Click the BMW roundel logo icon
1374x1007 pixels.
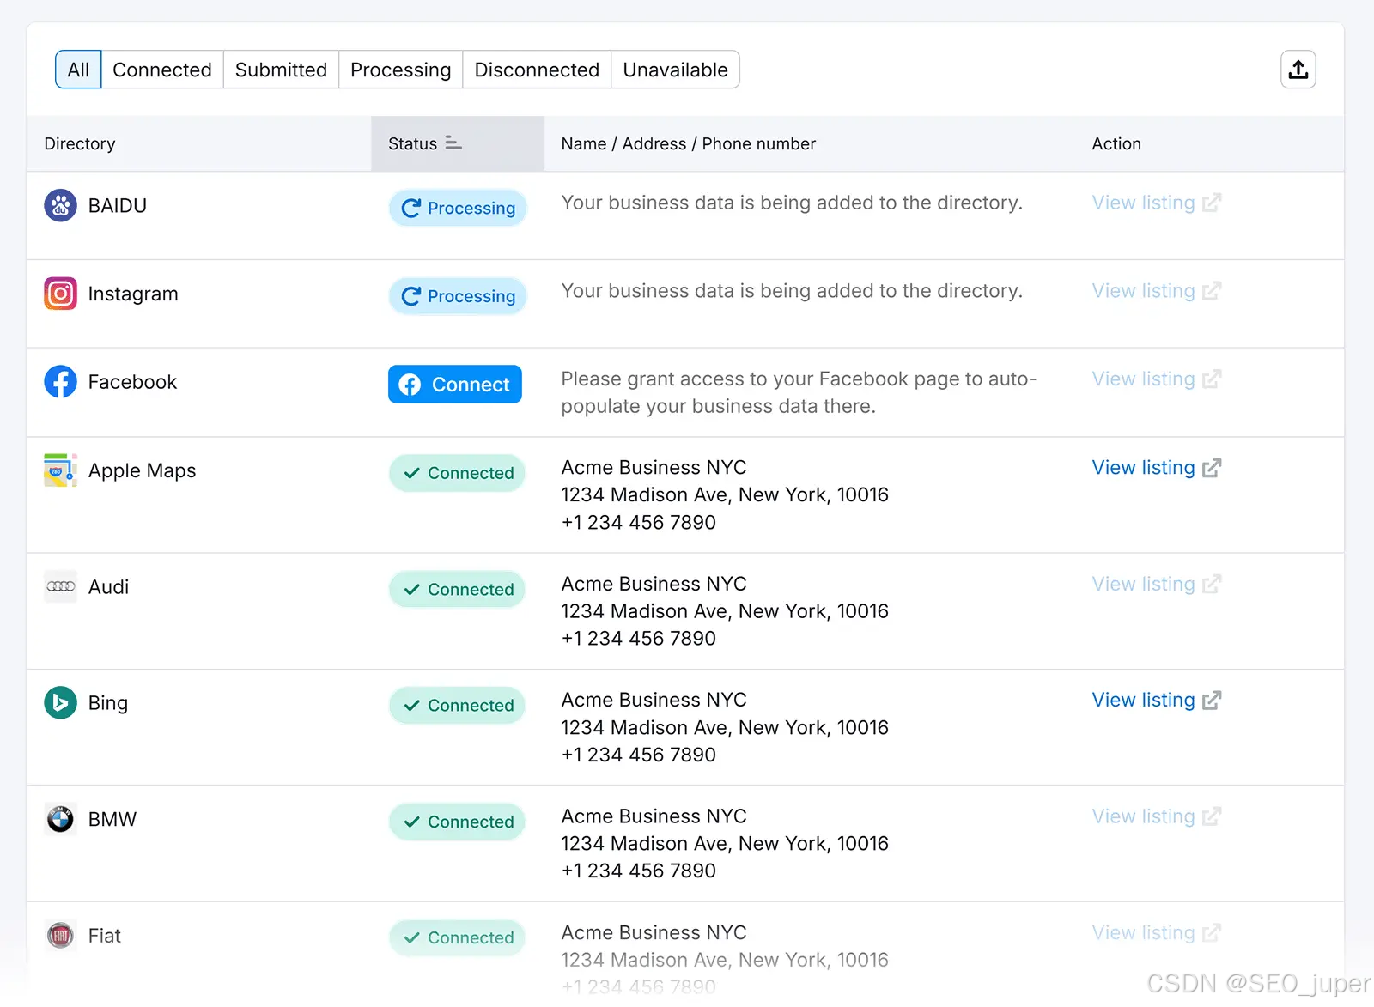pyautogui.click(x=60, y=820)
